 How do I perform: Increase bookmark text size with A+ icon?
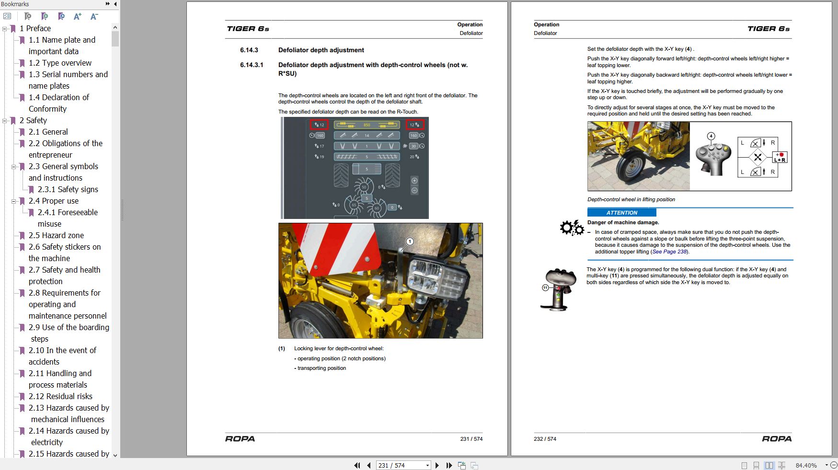77,16
